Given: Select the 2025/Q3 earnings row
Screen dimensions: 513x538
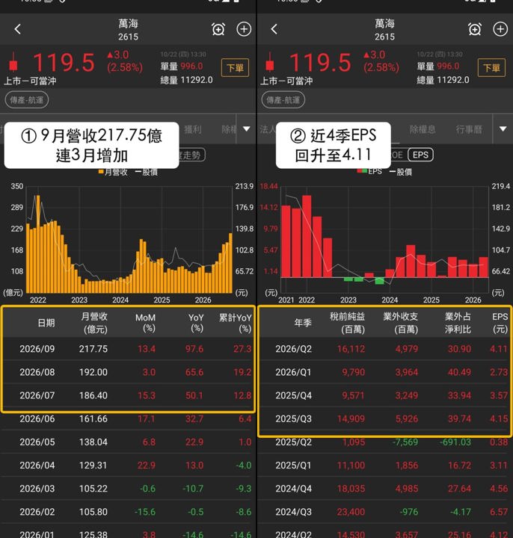Looking at the screenshot, I should 384,418.
